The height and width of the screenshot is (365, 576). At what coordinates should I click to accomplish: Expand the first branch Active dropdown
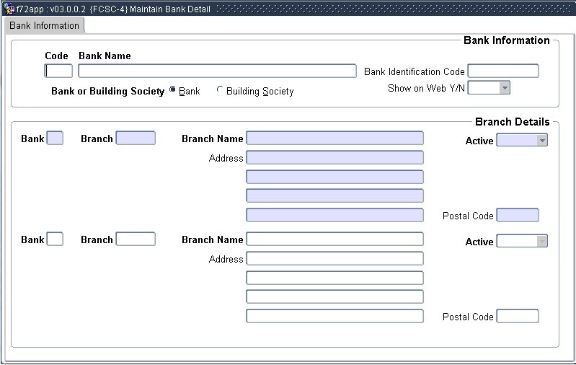542,141
